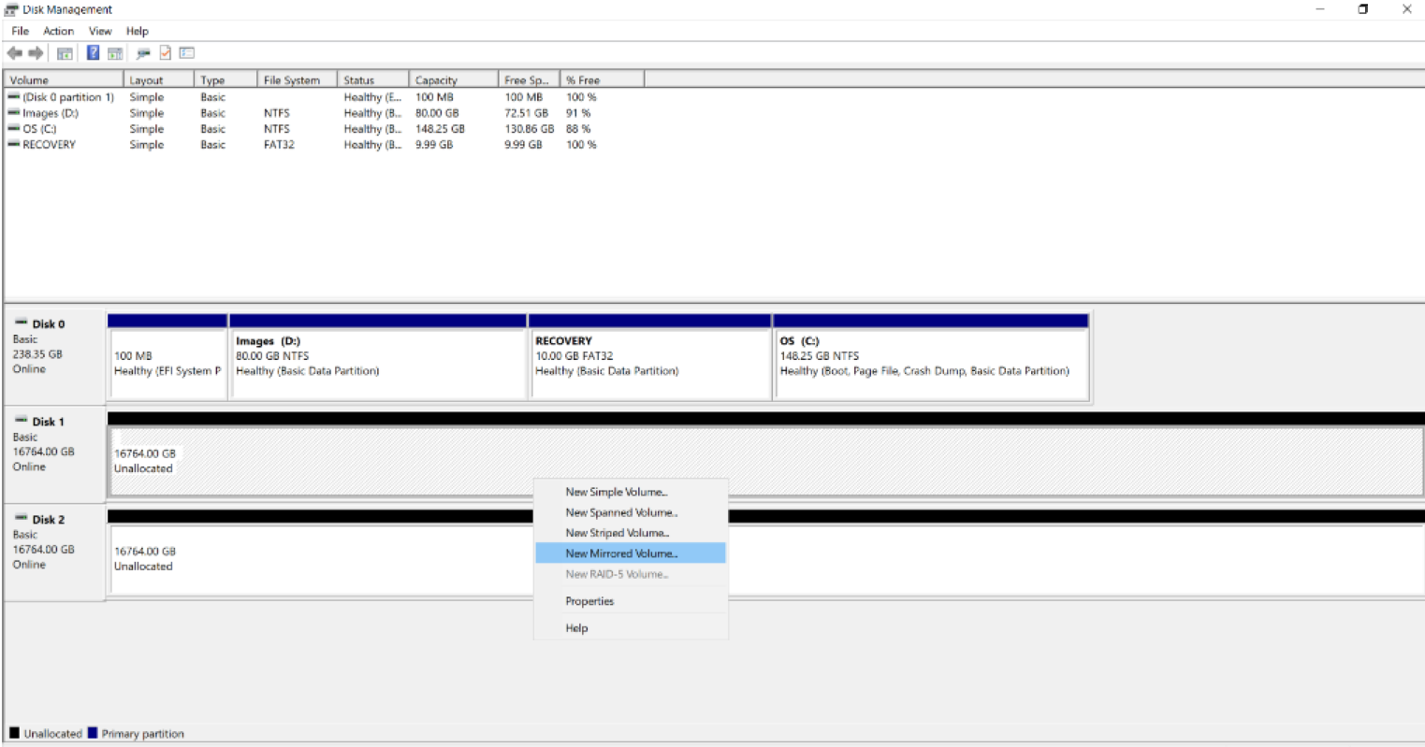Select the OS (C:) row in volume list
The height and width of the screenshot is (747, 1425).
tap(39, 129)
